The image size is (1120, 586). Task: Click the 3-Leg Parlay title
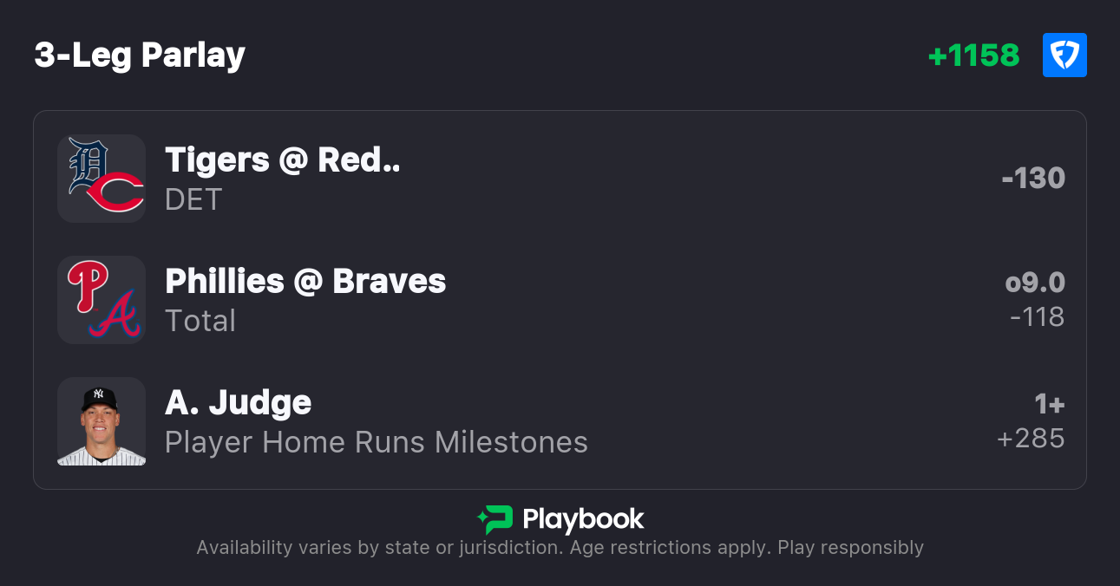[x=140, y=55]
